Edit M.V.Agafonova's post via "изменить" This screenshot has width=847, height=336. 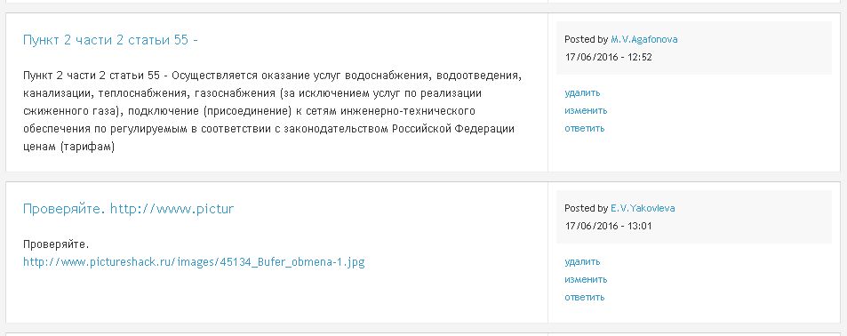pos(586,111)
